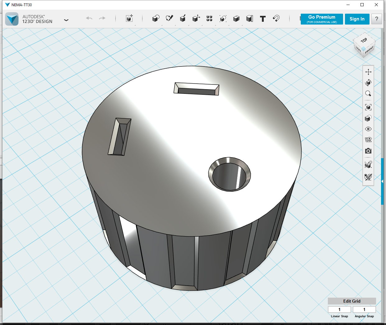Toggle the show/hide eye icon
This screenshot has height=325, width=386.
point(368,129)
